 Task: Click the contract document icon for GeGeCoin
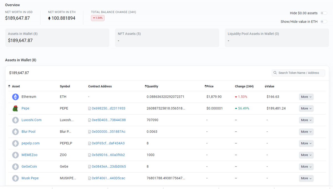(x=89, y=167)
